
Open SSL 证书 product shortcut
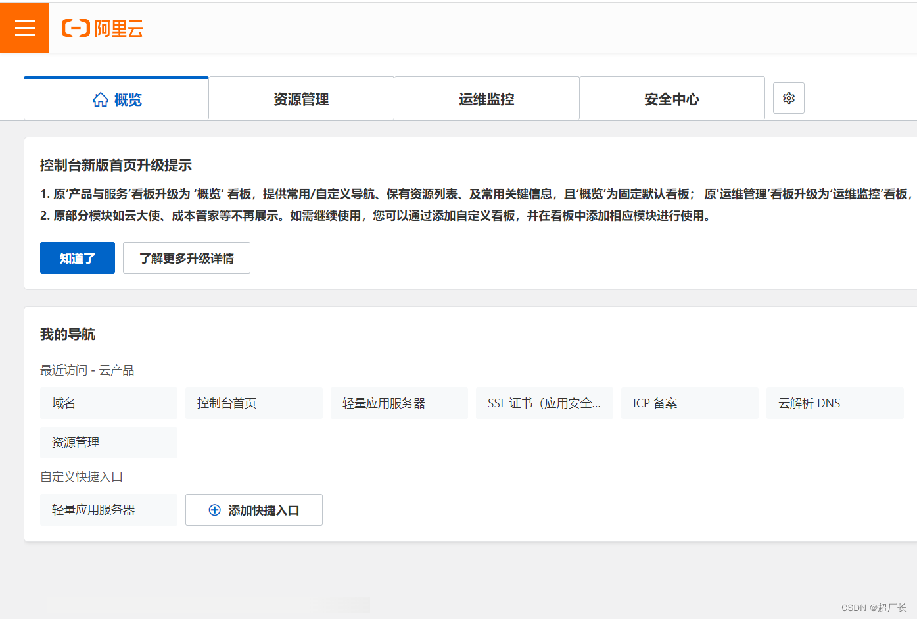[x=545, y=403]
